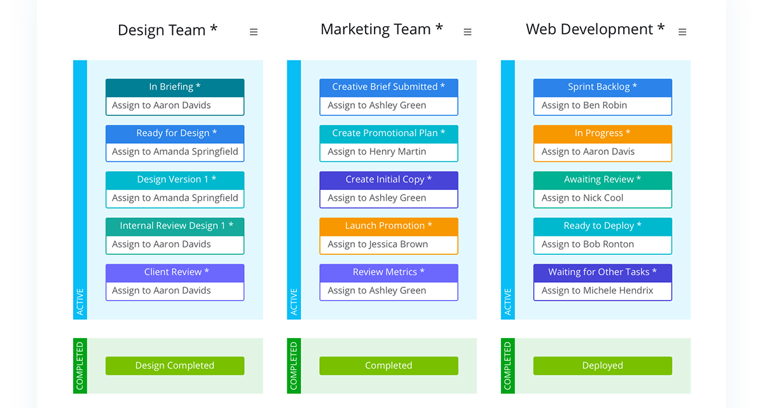
Task: Select the Client Review status header
Action: click(x=175, y=272)
